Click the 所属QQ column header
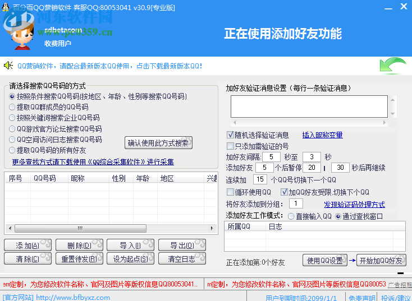The width and height of the screenshot is (412, 301). coord(245,226)
